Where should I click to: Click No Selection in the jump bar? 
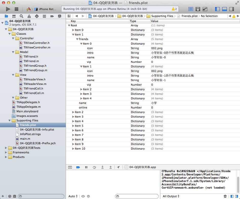[x=209, y=16]
